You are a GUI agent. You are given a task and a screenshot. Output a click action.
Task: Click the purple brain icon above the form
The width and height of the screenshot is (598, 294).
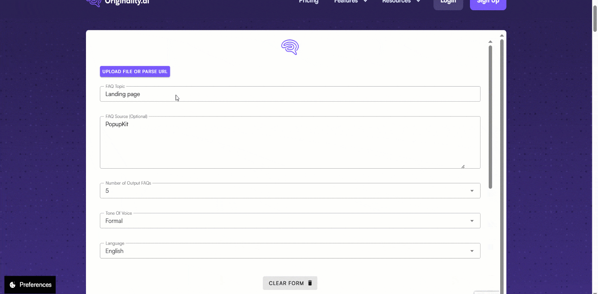(290, 47)
